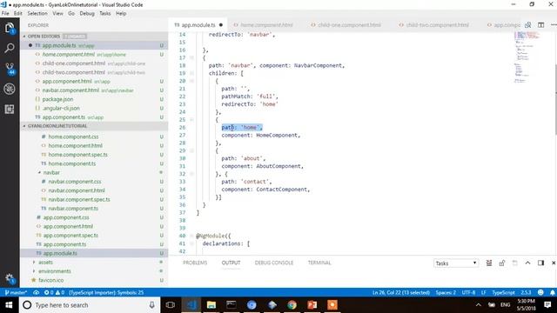Change language mode TypeScript
This screenshot has width=557, height=313.
[x=503, y=292]
